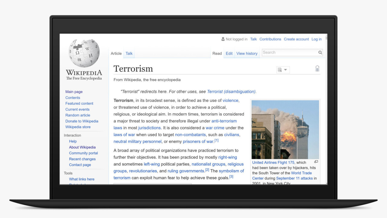Go to Random article in sidebar
This screenshot has height=218, width=387.
[78, 115]
